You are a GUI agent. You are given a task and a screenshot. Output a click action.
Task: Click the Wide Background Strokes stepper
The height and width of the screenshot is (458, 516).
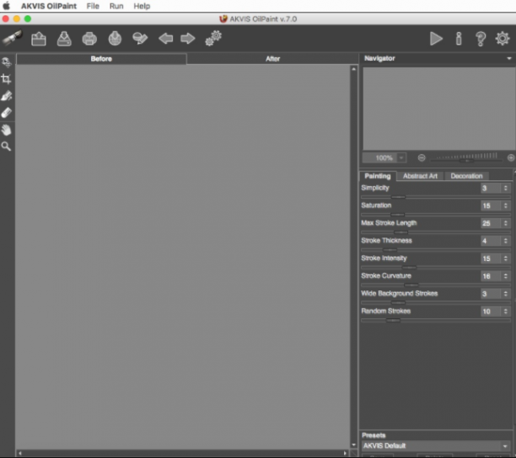coord(506,294)
